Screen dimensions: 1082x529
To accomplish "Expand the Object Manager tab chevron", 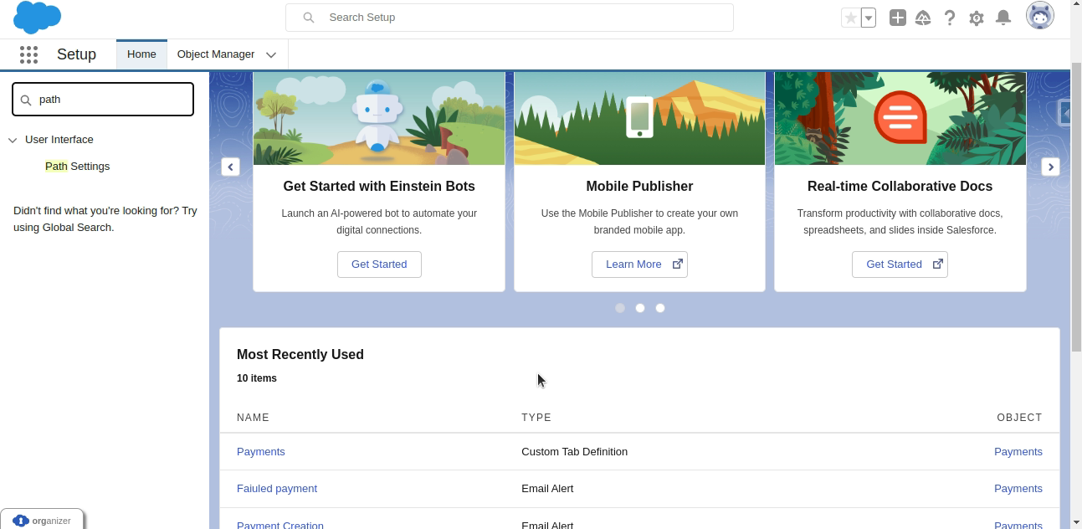I will pos(271,55).
